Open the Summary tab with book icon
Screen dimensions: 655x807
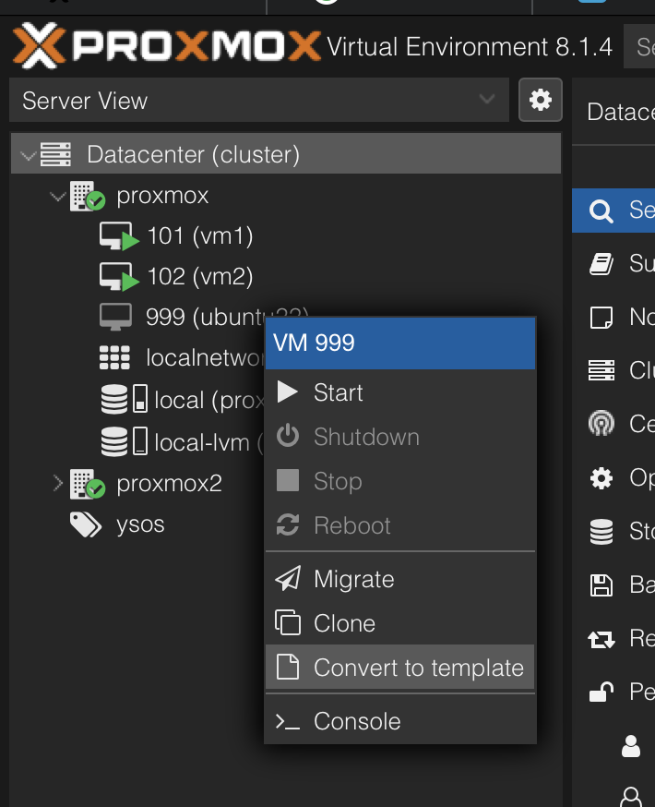(613, 264)
